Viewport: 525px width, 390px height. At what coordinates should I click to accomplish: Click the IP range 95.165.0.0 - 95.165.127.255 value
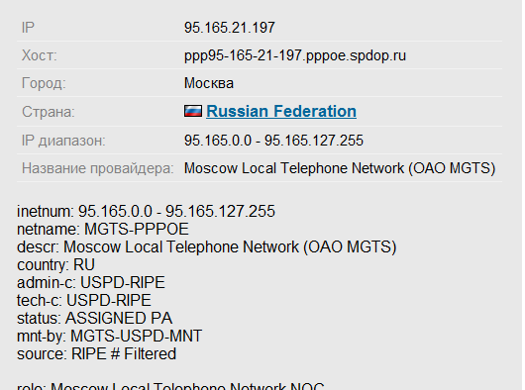pos(273,141)
